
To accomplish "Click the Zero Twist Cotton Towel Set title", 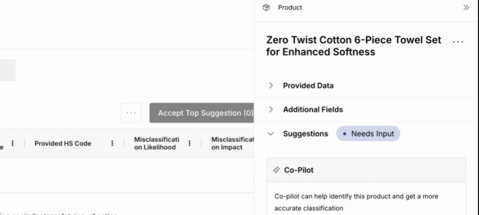I will point(353,46).
